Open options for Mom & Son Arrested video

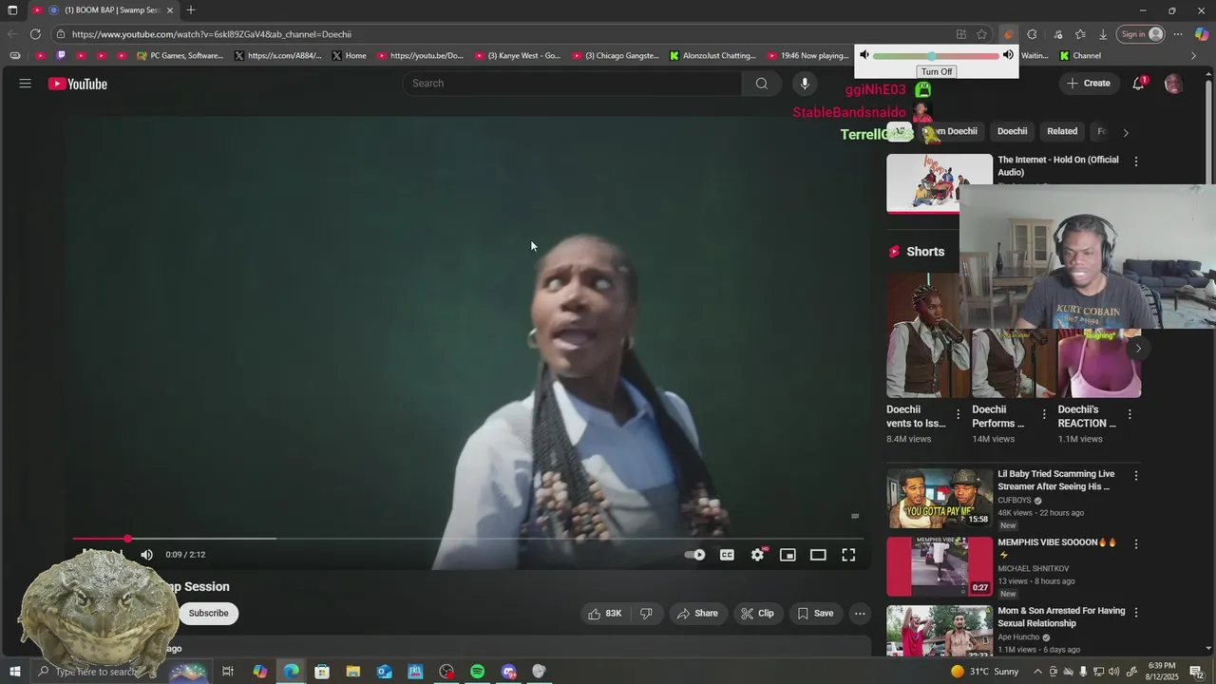click(x=1136, y=613)
